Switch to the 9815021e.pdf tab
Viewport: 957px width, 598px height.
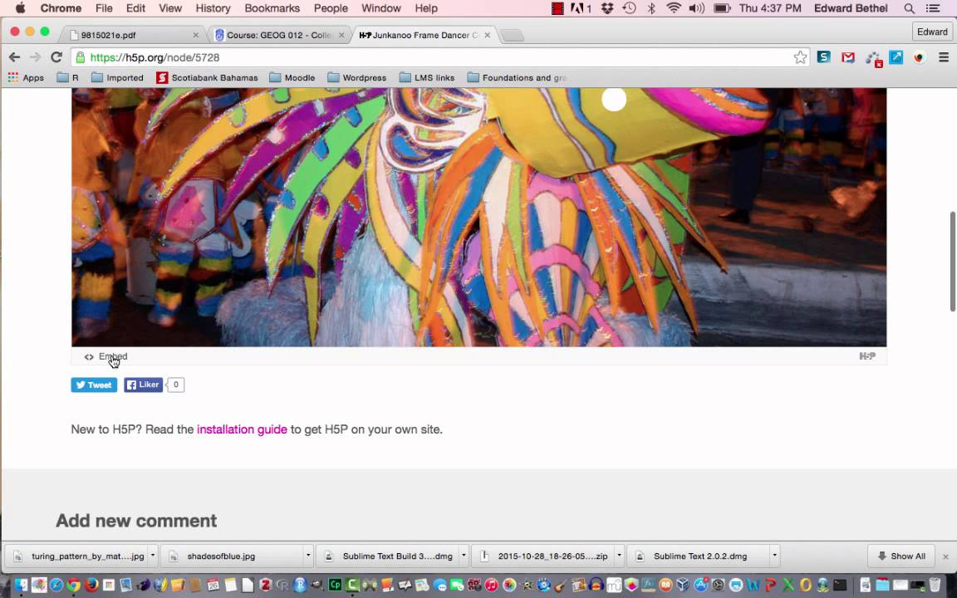click(132, 35)
